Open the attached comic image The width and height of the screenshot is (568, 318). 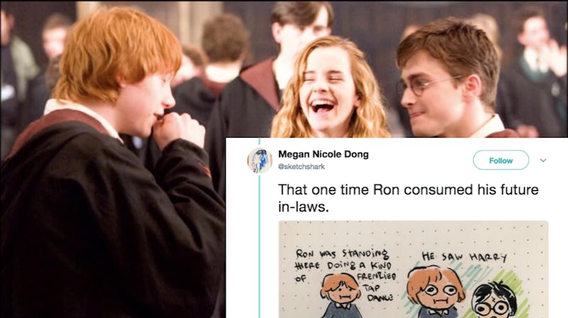[413, 269]
